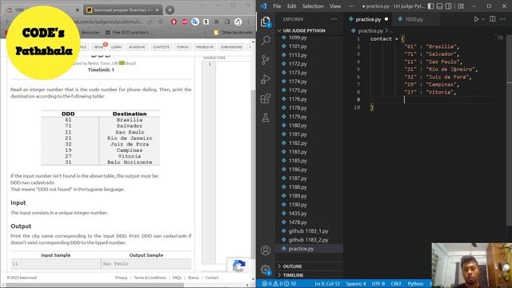Open the Other bookmarks folder
The height and width of the screenshot is (288, 512).
coord(233,33)
